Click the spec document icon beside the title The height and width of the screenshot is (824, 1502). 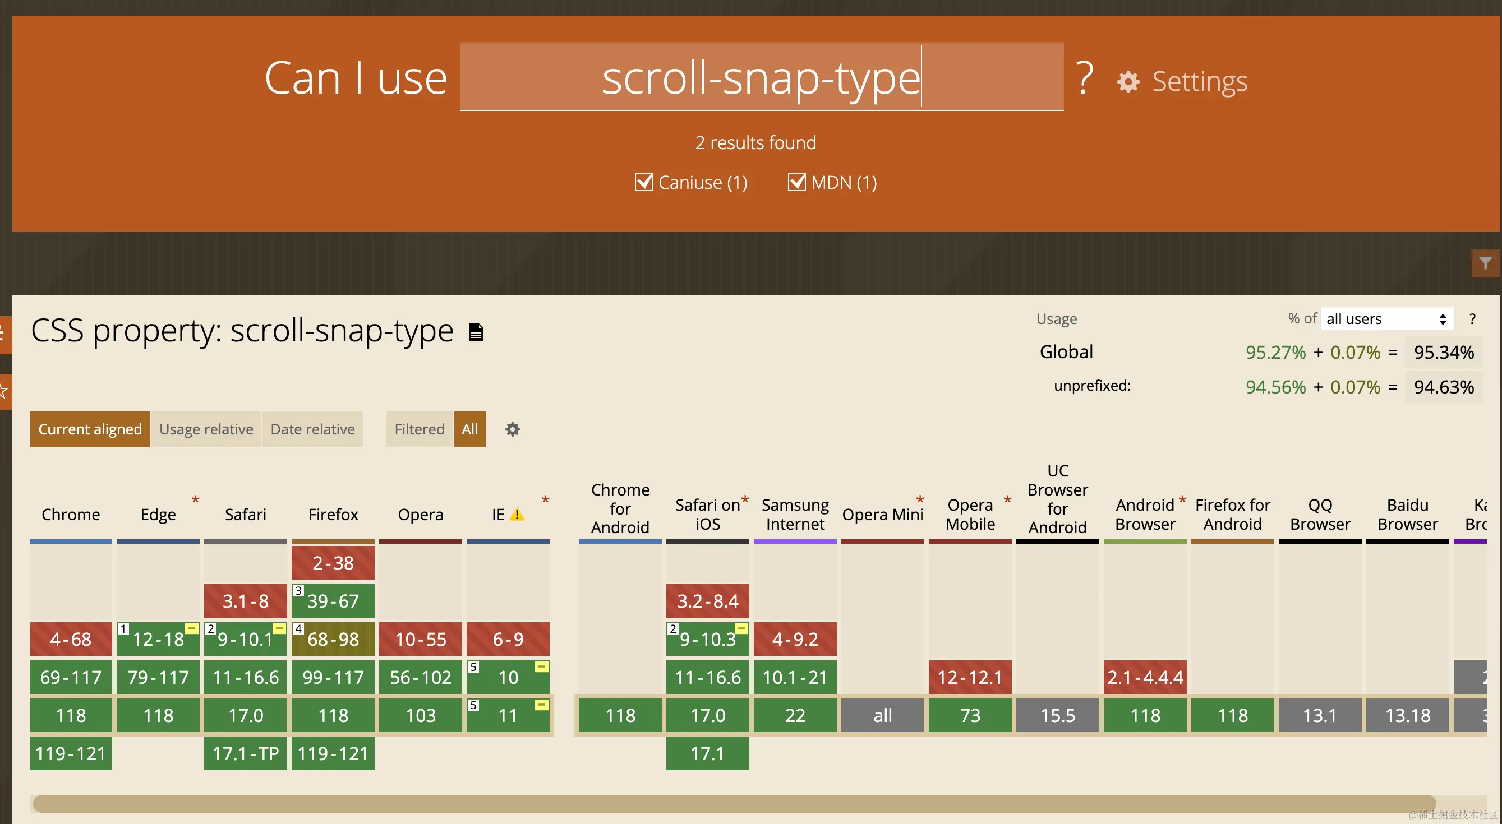[476, 332]
